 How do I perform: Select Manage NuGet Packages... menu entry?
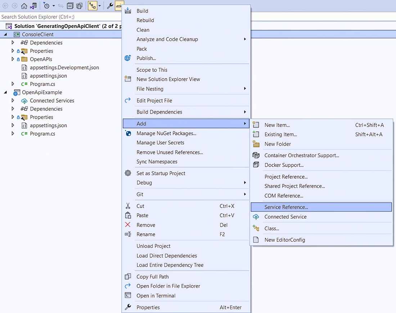coord(186,133)
